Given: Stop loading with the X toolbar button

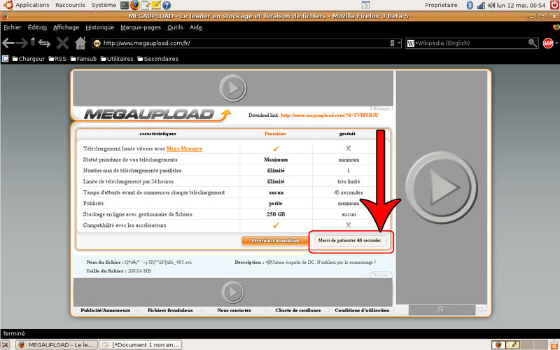Looking at the screenshot, I should coord(62,43).
